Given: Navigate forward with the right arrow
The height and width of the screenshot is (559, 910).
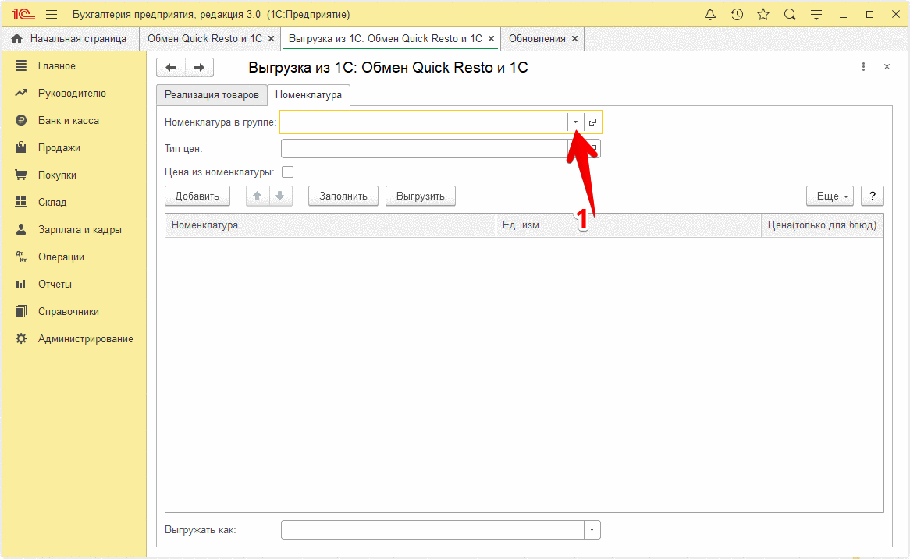Looking at the screenshot, I should coord(199,67).
